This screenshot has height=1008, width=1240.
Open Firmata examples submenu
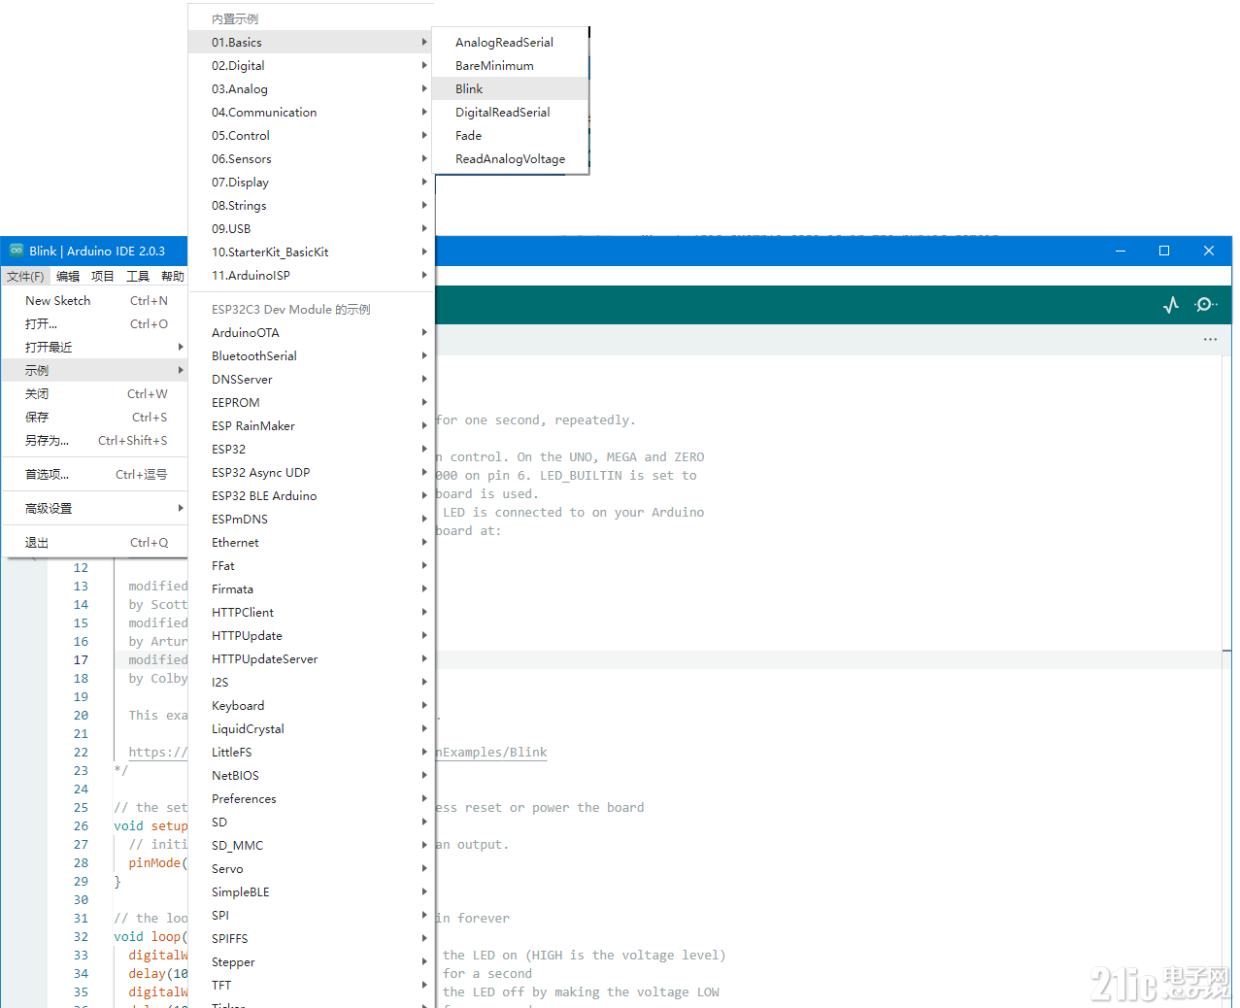pos(311,589)
